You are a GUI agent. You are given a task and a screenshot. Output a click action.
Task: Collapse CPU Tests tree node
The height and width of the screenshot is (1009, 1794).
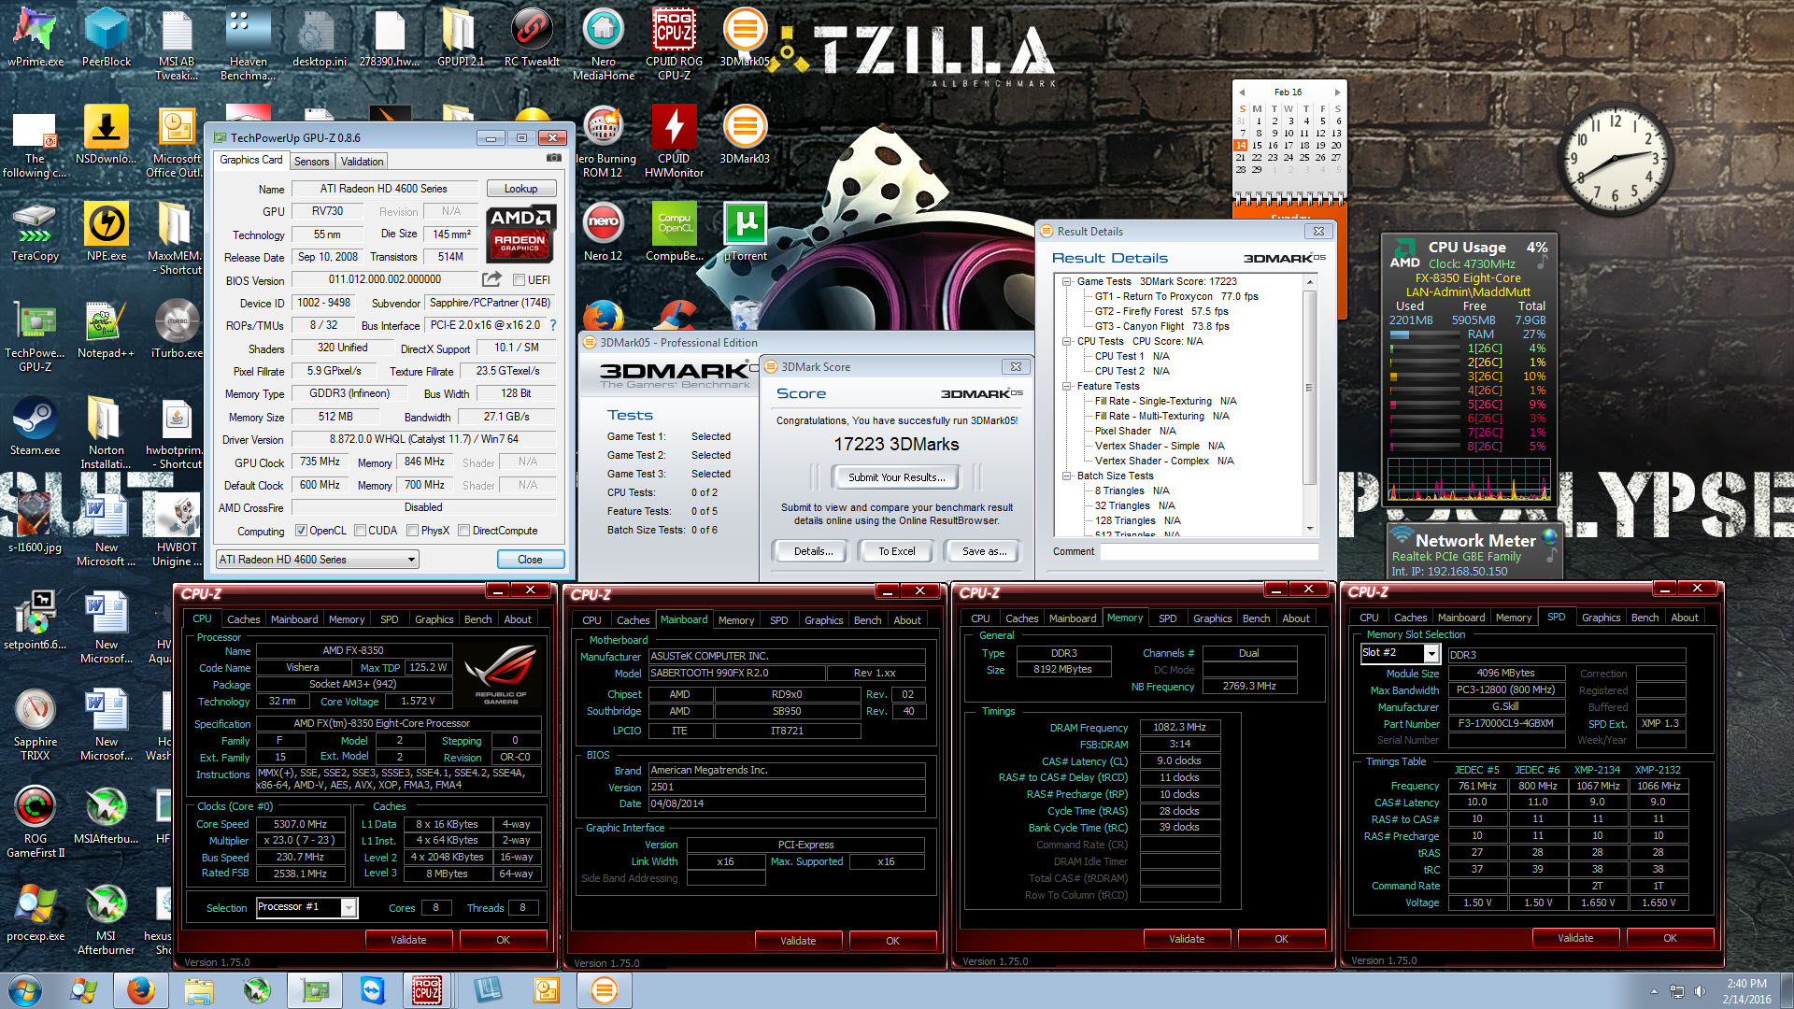pos(1066,341)
